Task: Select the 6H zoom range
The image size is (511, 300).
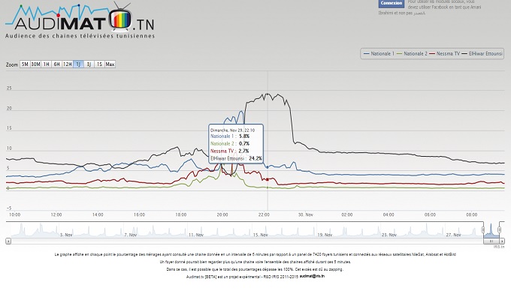Action: 56,64
